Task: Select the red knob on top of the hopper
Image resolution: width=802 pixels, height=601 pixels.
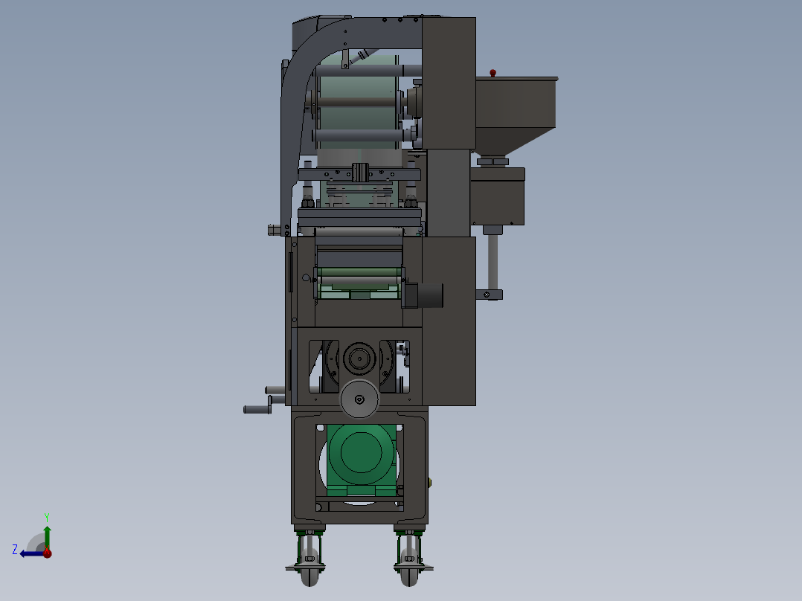Action: (x=493, y=73)
